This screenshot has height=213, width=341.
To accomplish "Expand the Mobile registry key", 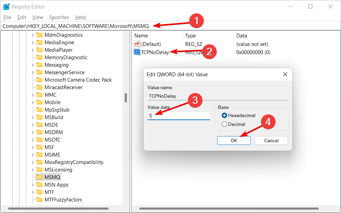I will pos(32,102).
